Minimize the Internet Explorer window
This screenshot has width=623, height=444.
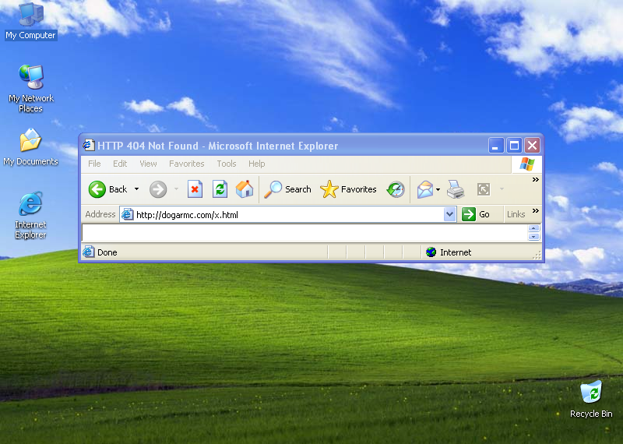(x=496, y=146)
